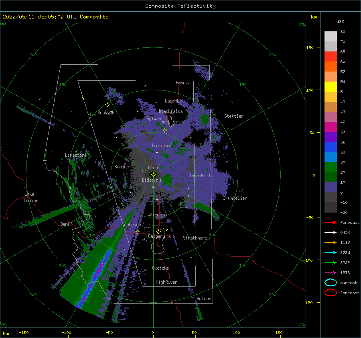The image size is (361, 338).
Task: Click the Lake Louise label
Action: pos(31,197)
